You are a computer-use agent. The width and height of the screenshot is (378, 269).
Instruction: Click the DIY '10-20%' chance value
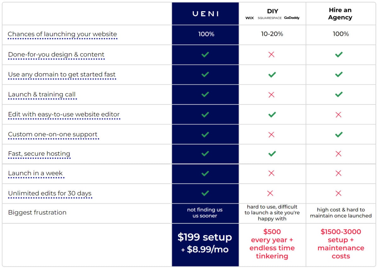272,34
